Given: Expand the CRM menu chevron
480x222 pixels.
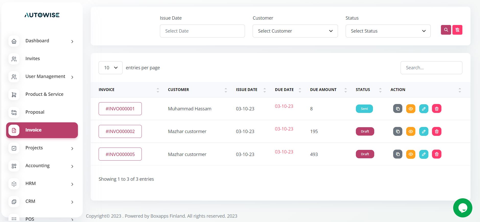Looking at the screenshot, I should click(x=72, y=202).
